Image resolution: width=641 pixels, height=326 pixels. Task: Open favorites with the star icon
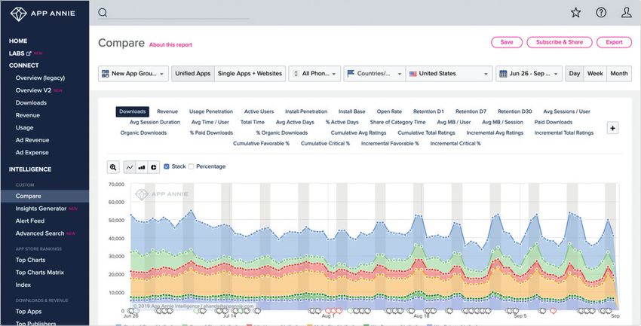pos(575,13)
